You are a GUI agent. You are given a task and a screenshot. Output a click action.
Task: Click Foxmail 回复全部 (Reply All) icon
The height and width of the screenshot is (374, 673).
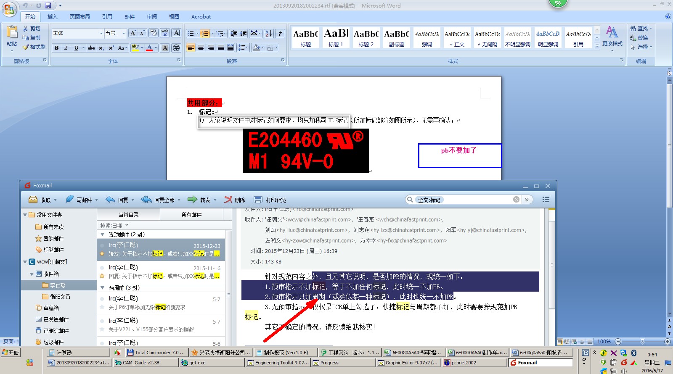click(146, 200)
